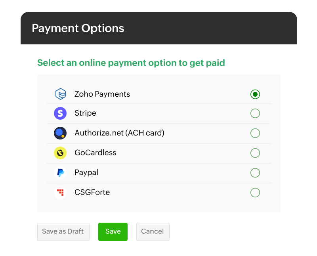Select Authorize.net (ACH card) radio button

pos(256,133)
